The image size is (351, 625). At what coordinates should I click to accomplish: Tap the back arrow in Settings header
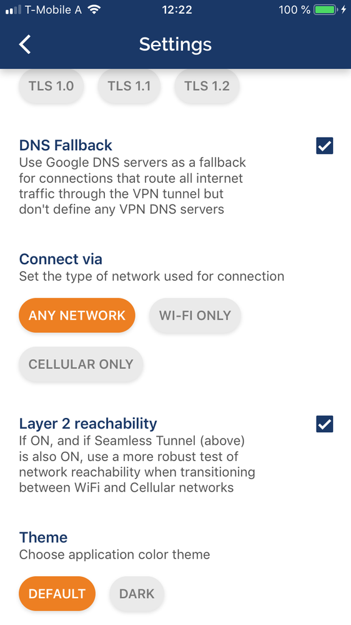[25, 44]
